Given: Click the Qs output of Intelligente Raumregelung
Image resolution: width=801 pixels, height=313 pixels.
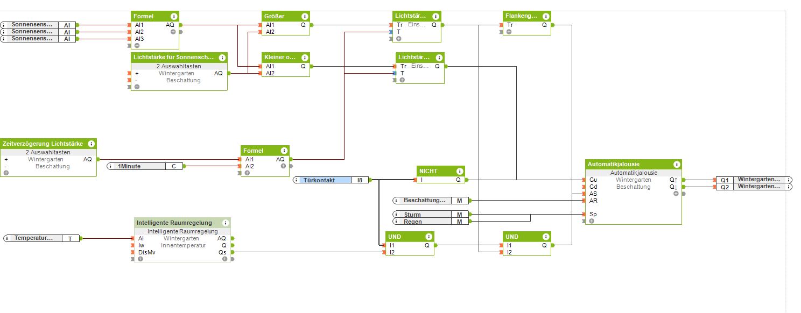Looking at the screenshot, I should [222, 252].
